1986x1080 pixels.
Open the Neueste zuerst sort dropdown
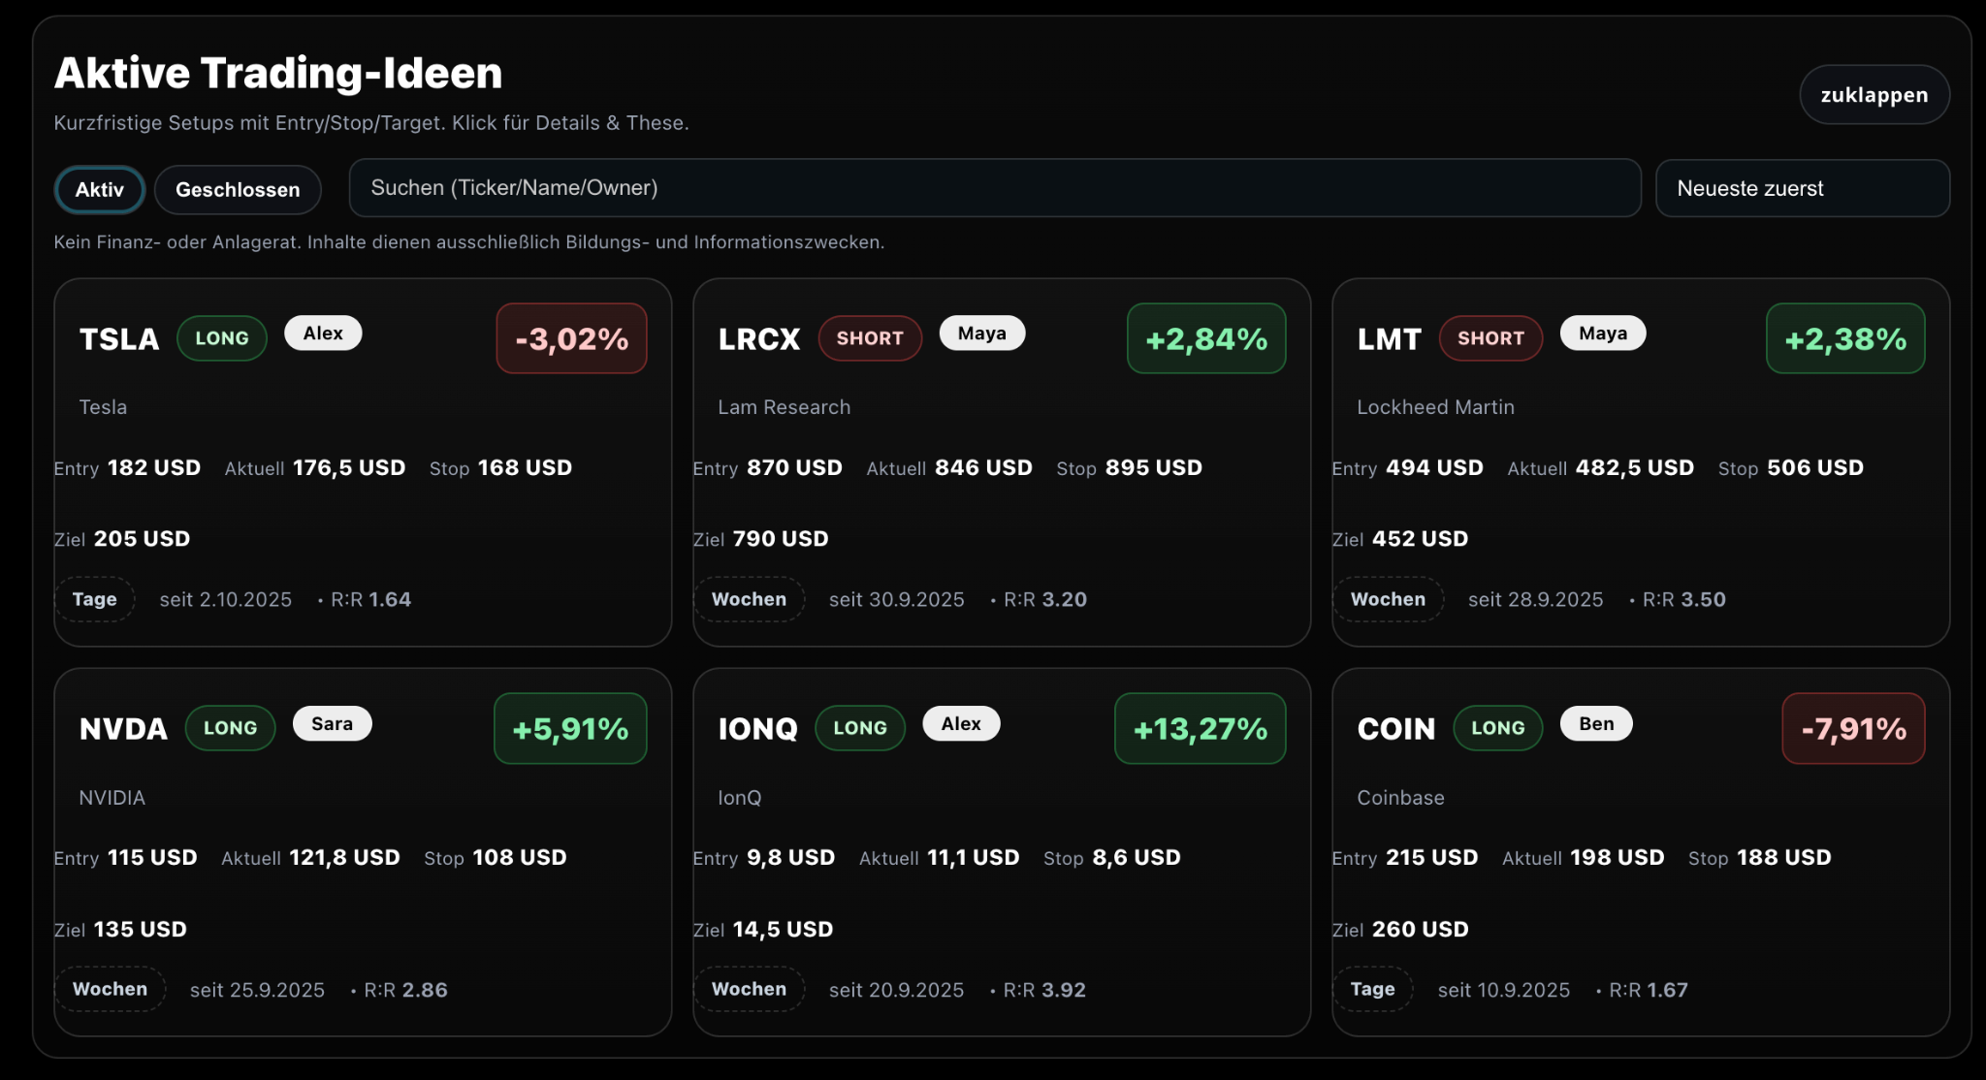coord(1802,188)
